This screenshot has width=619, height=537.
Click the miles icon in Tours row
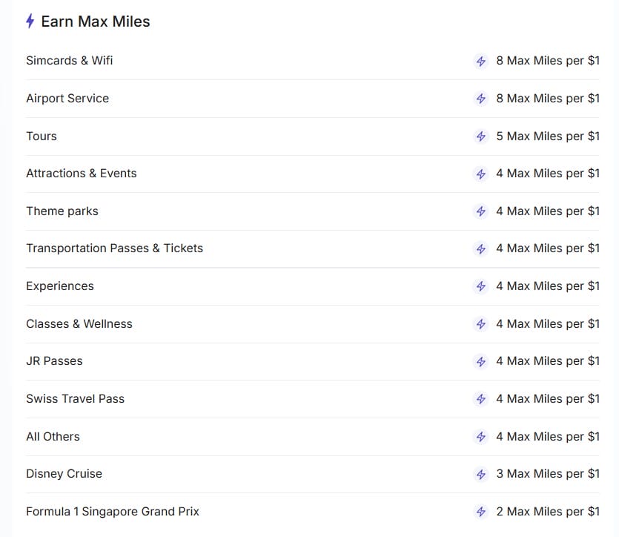(x=480, y=136)
